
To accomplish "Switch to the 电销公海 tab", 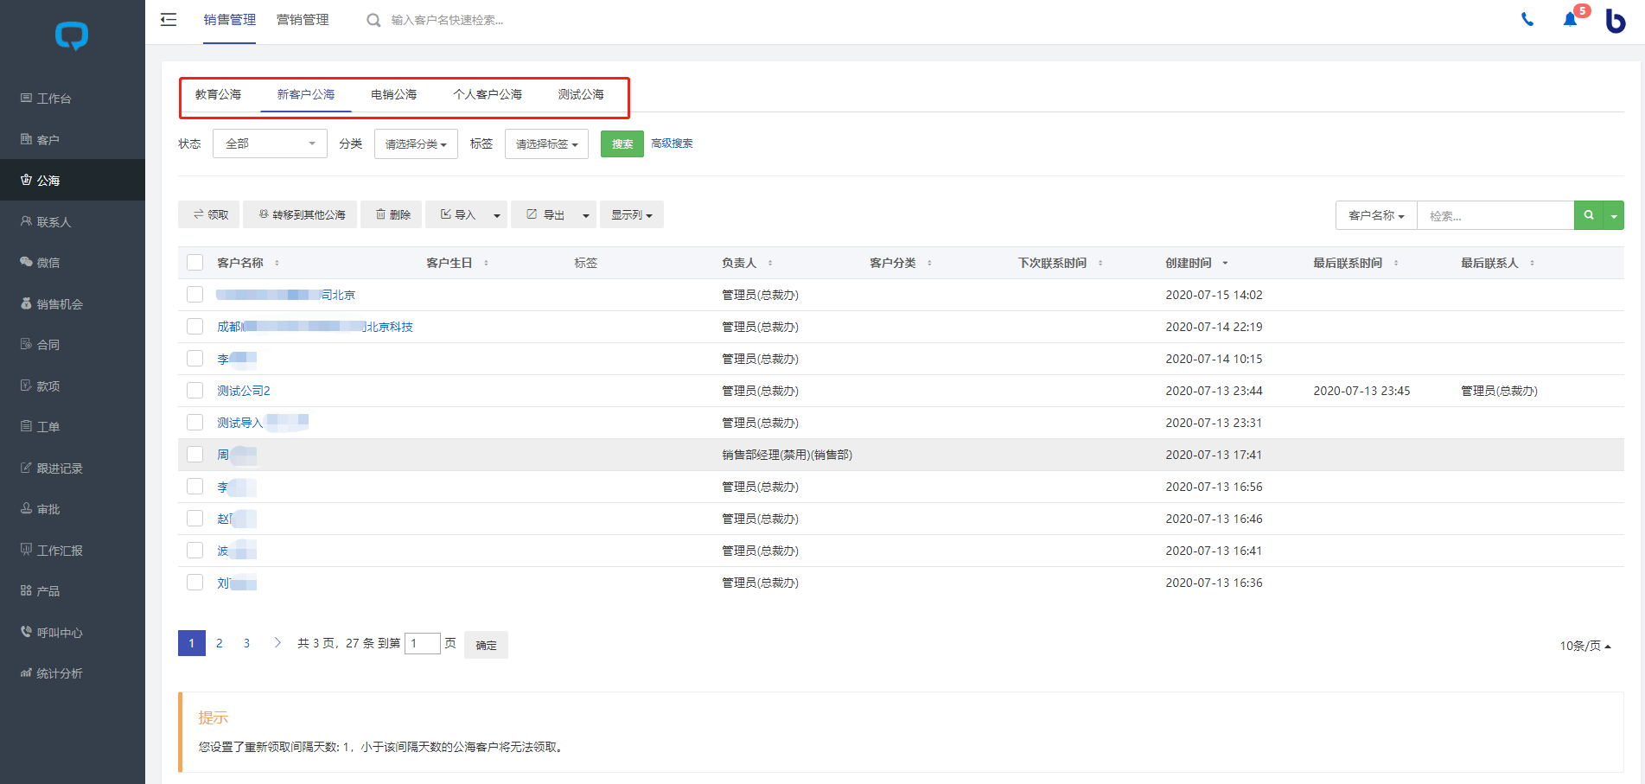I will tap(393, 94).
